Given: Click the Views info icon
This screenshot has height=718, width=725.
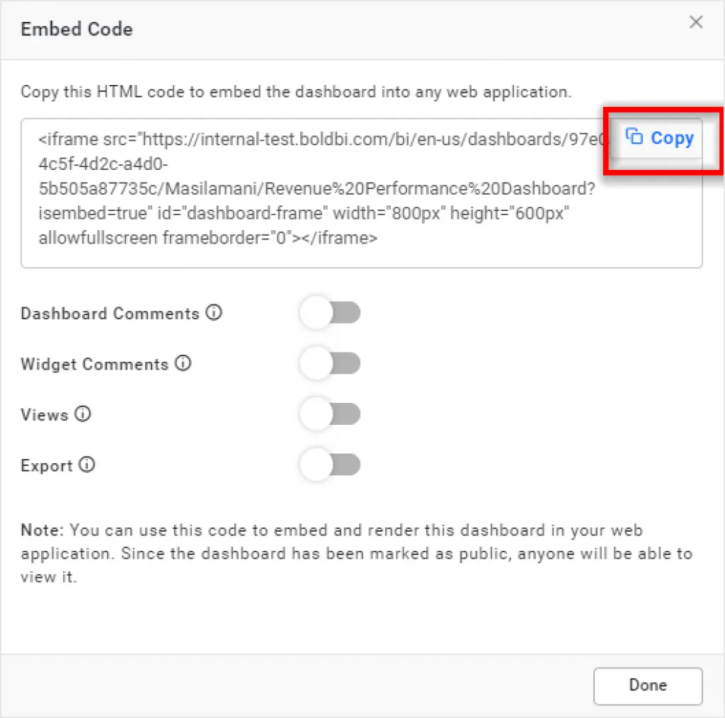Looking at the screenshot, I should click(83, 415).
